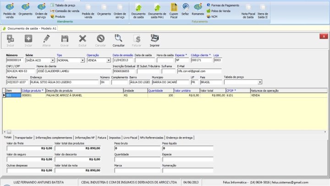This screenshot has height=186, width=330.
Task: Expand the Tipo NORMAL dropdown
Action: click(x=82, y=60)
